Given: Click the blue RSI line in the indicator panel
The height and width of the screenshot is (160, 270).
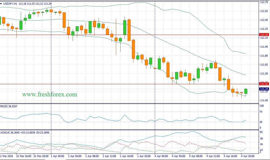Looking at the screenshot, I should pos(108,119).
